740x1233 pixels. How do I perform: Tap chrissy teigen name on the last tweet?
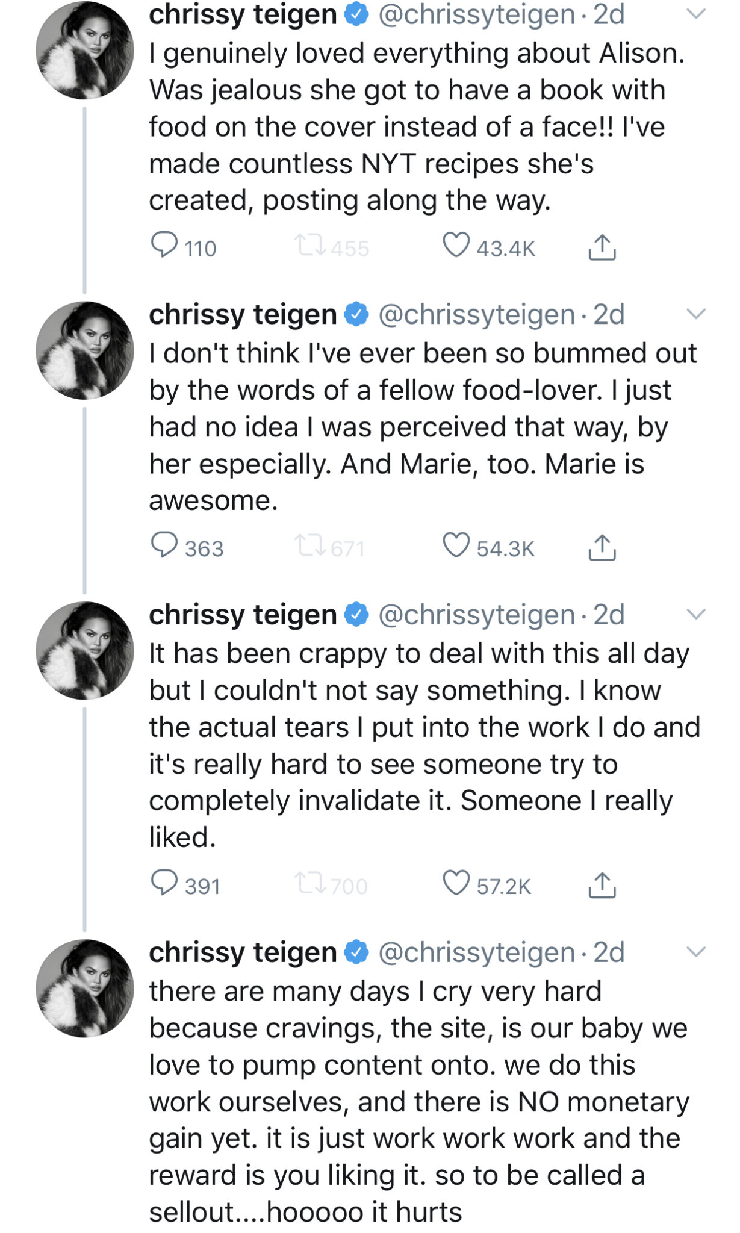click(x=243, y=952)
